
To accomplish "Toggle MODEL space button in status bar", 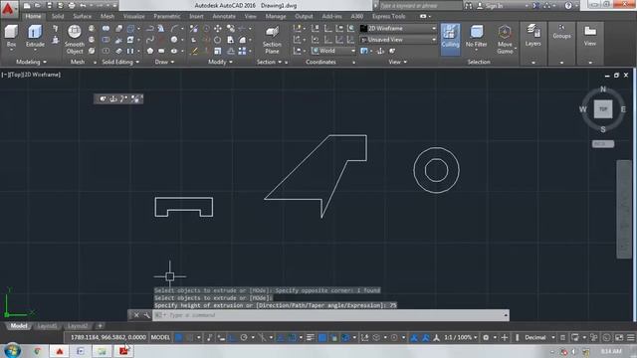I will 160,338.
